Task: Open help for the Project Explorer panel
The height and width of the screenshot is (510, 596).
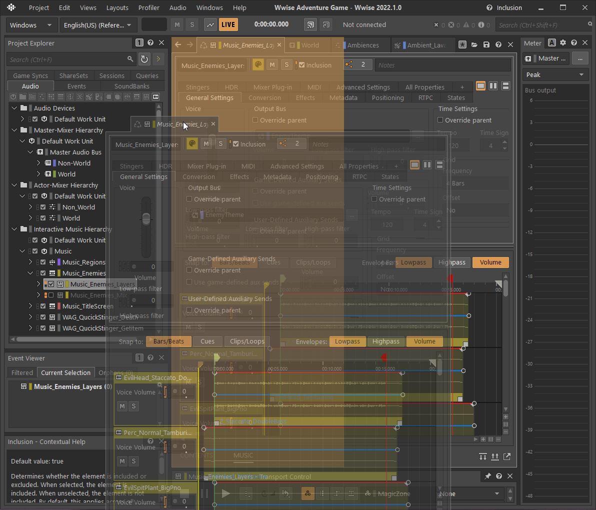Action: pos(150,42)
